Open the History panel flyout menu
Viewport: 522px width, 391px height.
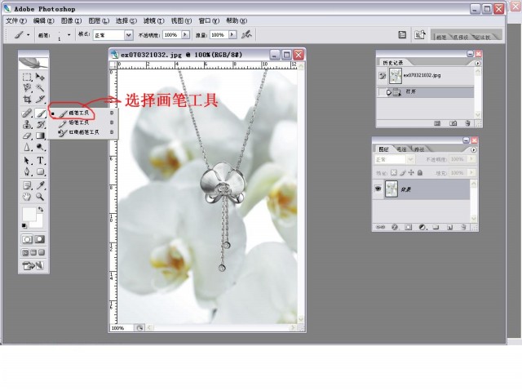(x=478, y=63)
